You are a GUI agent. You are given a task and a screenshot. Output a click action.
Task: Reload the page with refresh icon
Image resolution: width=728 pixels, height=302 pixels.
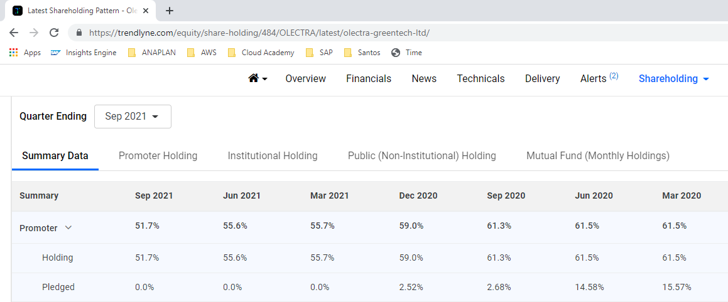54,33
